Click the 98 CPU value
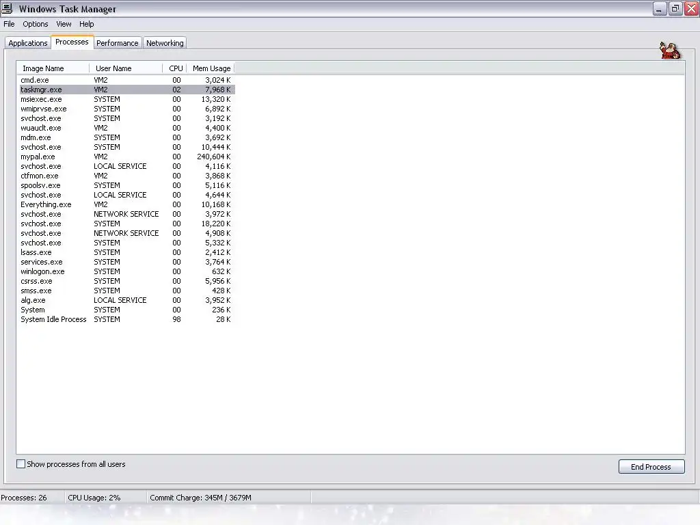This screenshot has width=700, height=525. 177,320
